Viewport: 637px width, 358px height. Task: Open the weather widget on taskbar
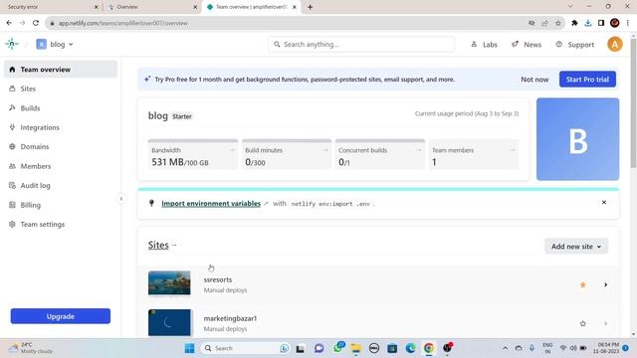pos(31,348)
